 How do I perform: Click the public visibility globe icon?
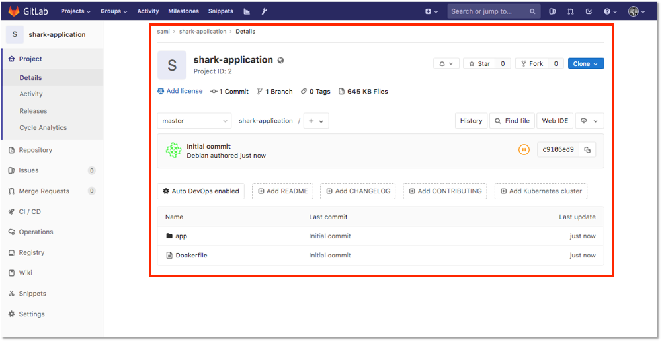[281, 60]
